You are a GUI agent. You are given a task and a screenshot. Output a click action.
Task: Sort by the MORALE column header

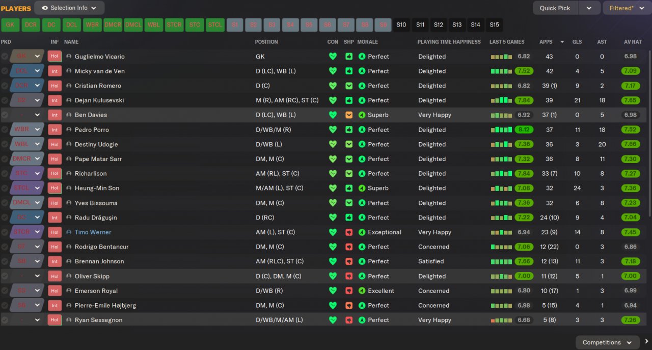click(368, 42)
